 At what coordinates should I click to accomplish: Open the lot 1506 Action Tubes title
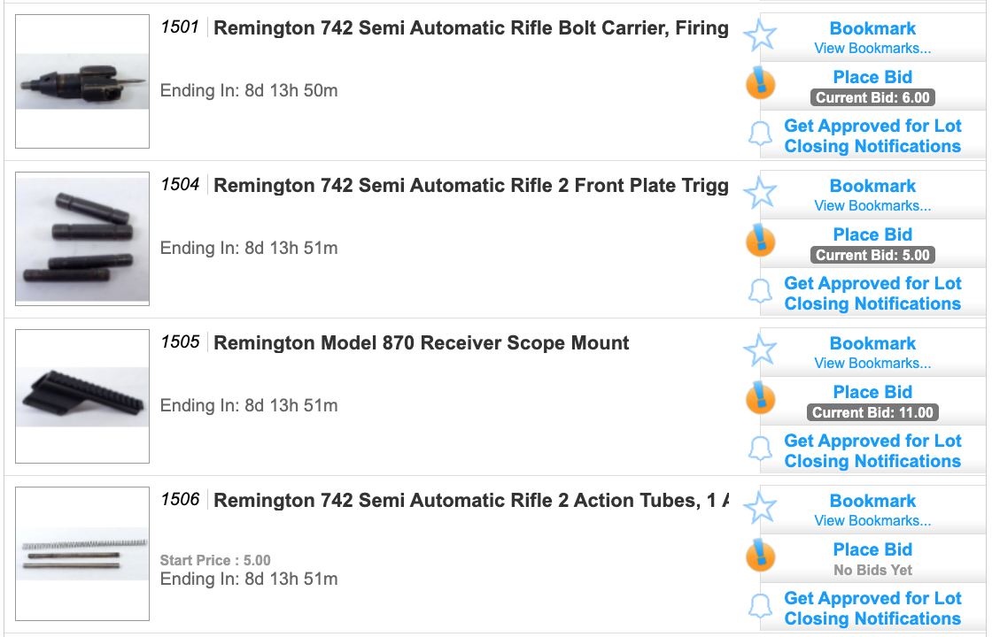[x=471, y=501]
